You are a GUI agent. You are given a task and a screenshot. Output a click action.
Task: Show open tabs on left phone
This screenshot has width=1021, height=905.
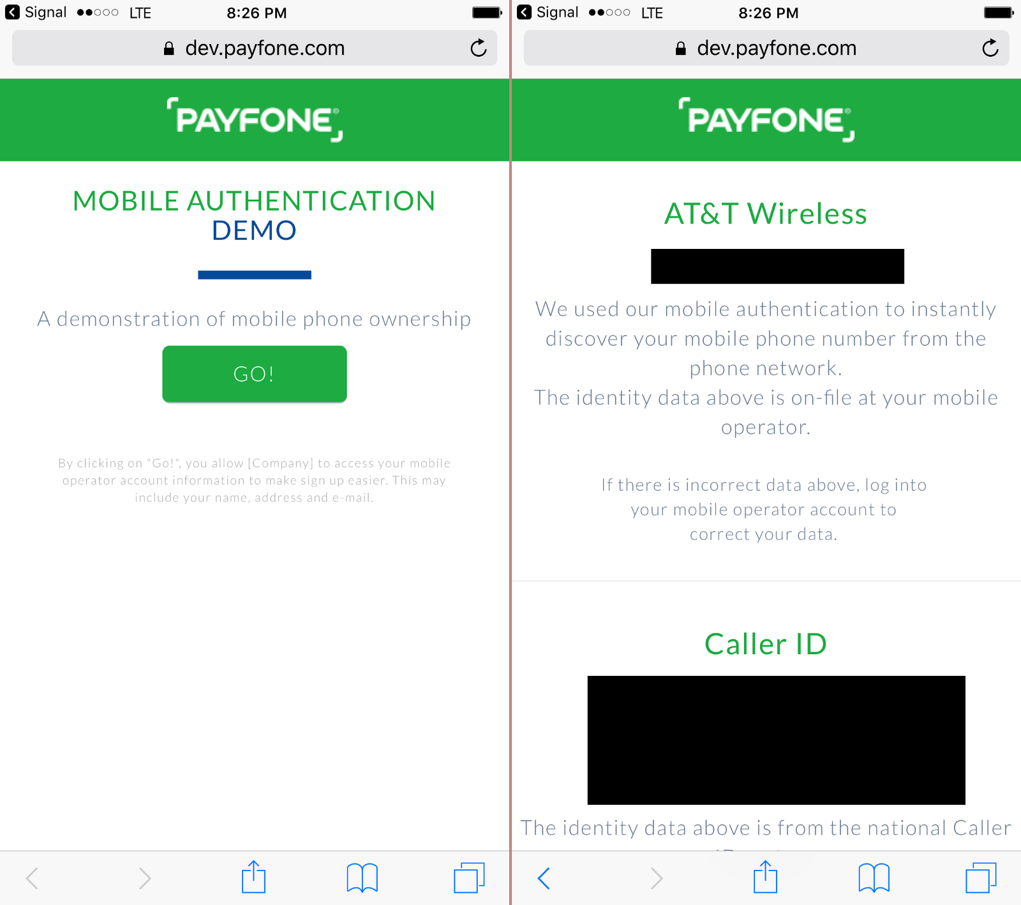click(469, 878)
